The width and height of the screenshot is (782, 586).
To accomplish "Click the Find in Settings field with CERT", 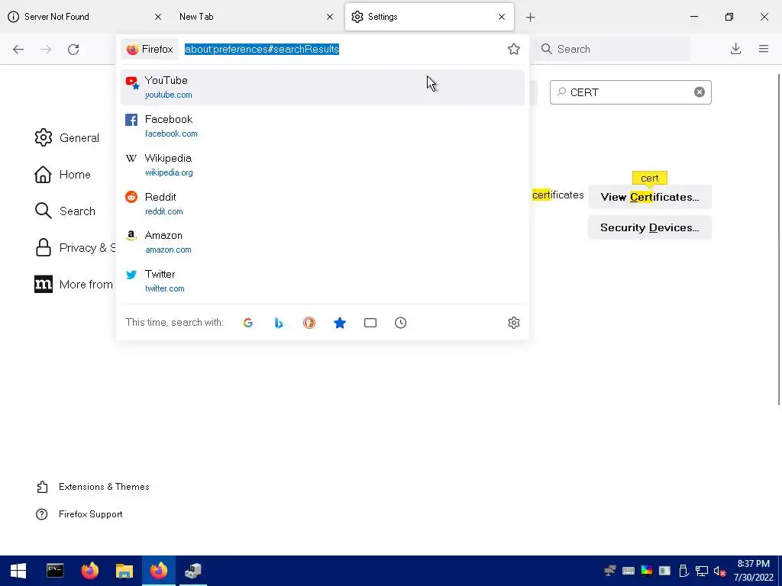I will pos(630,92).
